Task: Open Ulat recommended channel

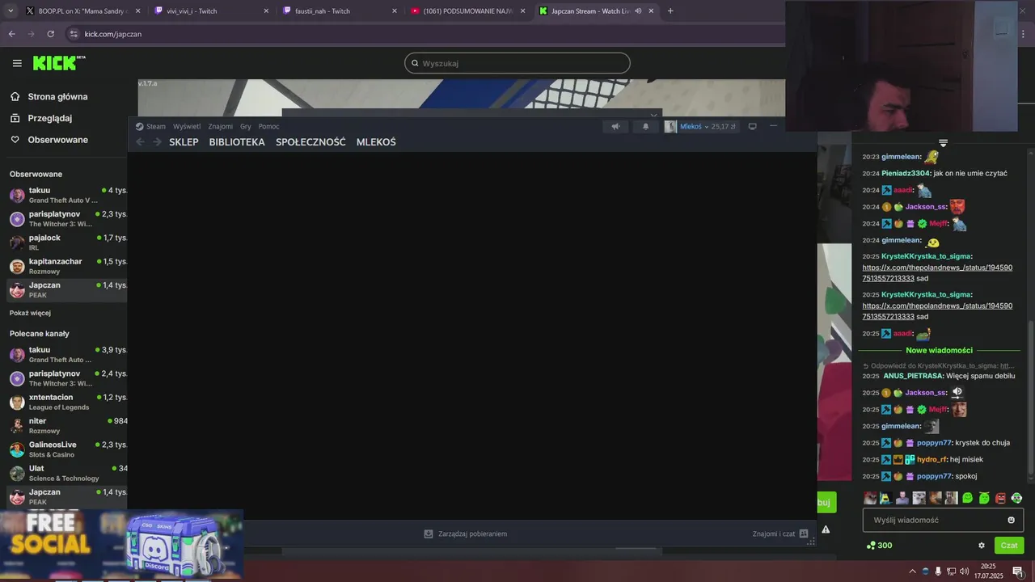Action: click(67, 473)
